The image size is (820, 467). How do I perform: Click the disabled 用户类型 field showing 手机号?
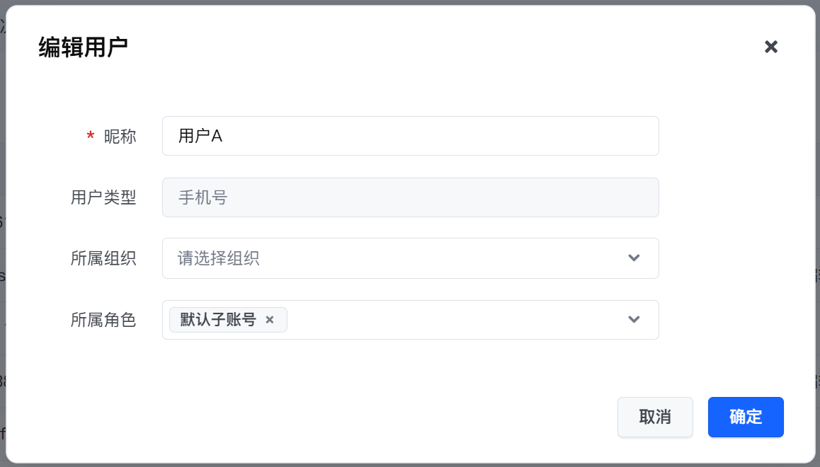(410, 197)
